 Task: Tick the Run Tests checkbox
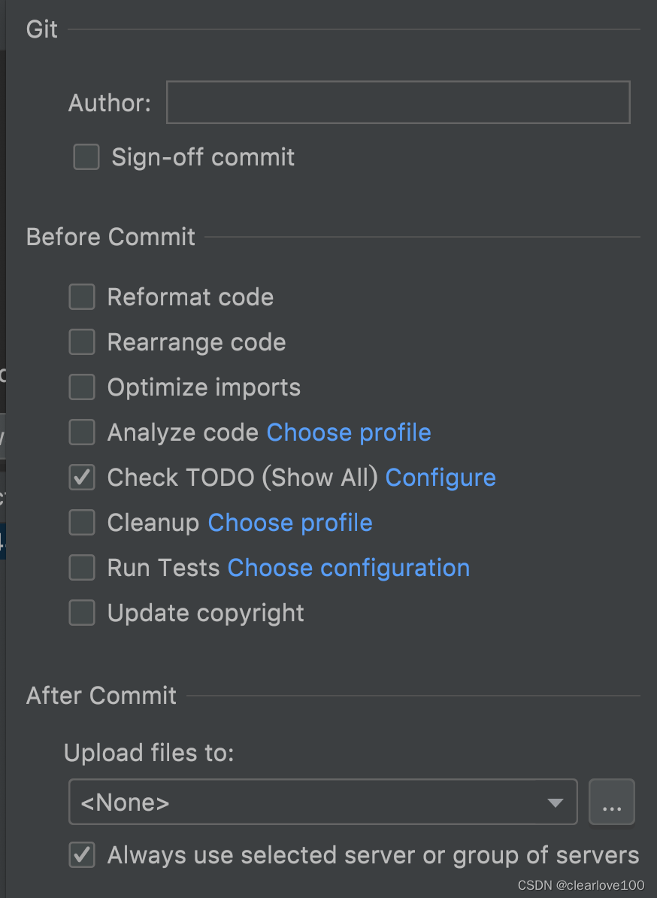(82, 568)
